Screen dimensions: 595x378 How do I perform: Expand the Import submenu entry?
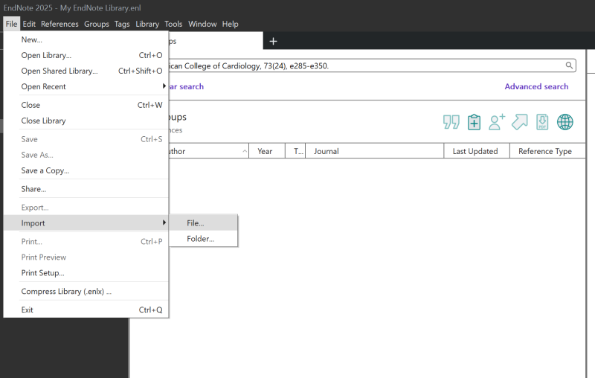point(86,223)
